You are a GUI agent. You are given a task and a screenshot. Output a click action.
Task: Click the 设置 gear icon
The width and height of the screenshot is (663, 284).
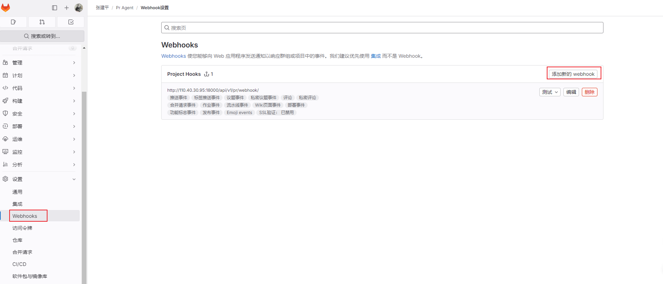pos(5,179)
